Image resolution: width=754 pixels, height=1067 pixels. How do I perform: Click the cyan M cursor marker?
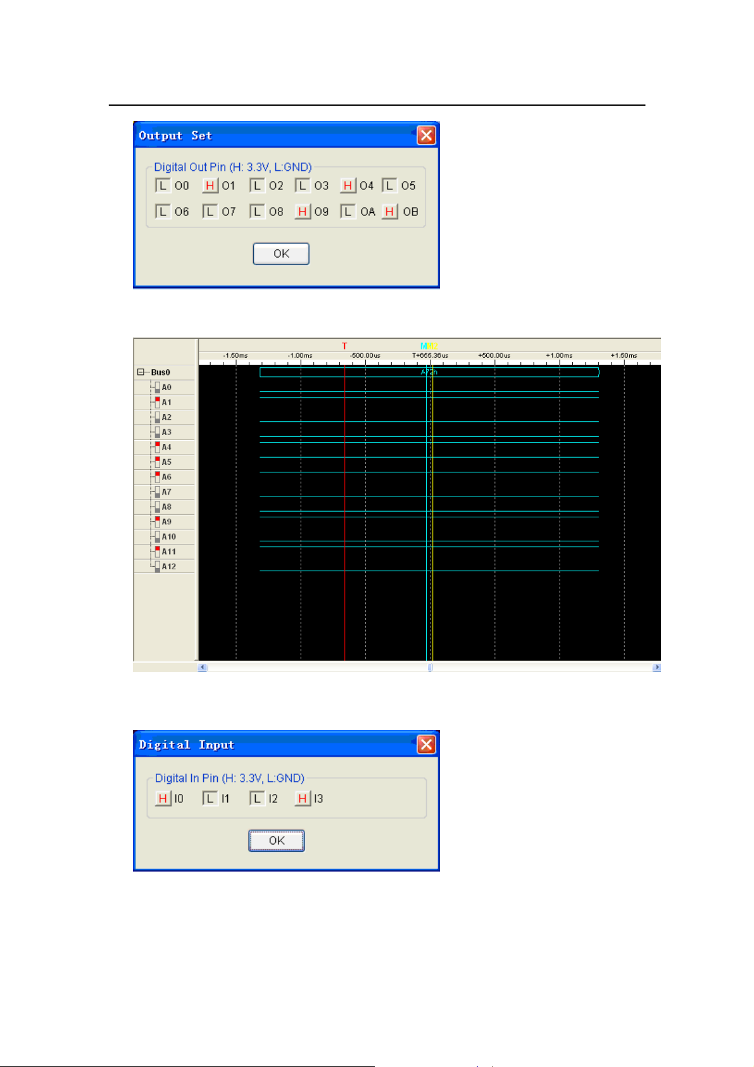click(x=424, y=346)
